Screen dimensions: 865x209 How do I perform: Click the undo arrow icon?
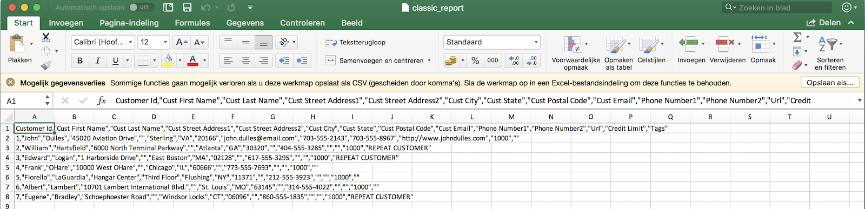pyautogui.click(x=205, y=8)
